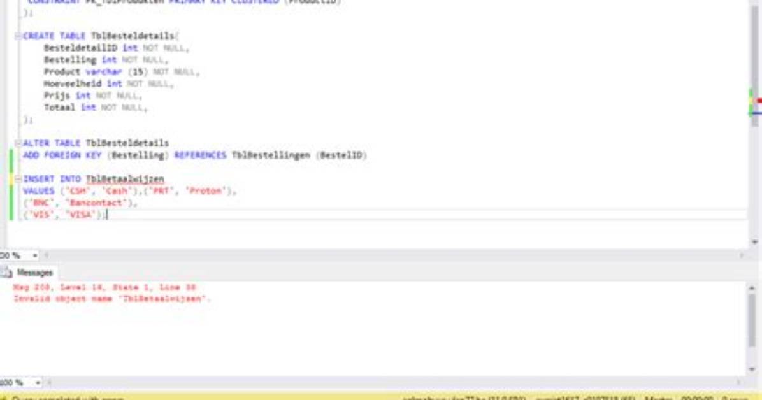Click the ADD FOREIGN KEY keyword text
This screenshot has width=762, height=400.
pos(62,155)
